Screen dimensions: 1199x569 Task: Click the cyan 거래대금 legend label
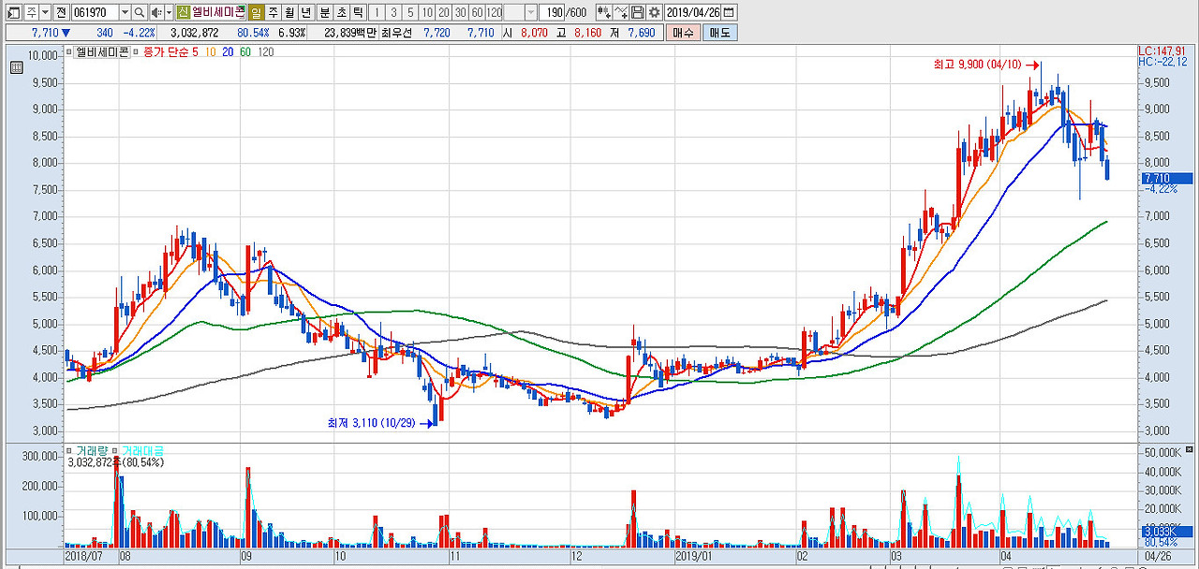point(143,451)
